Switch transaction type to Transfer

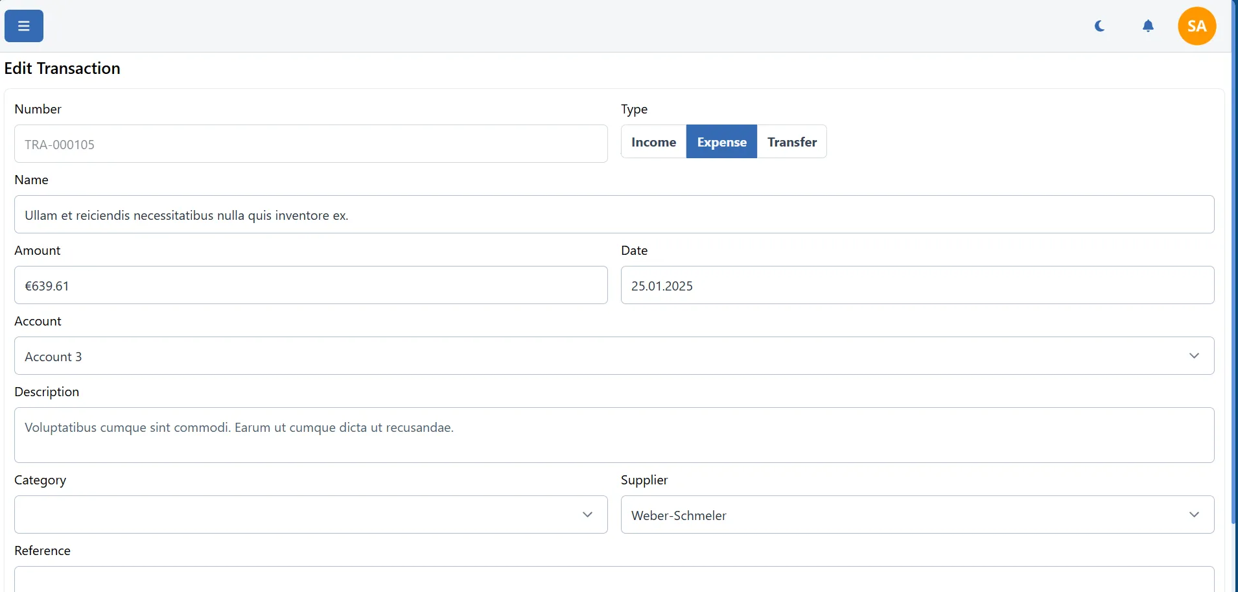[x=792, y=141]
